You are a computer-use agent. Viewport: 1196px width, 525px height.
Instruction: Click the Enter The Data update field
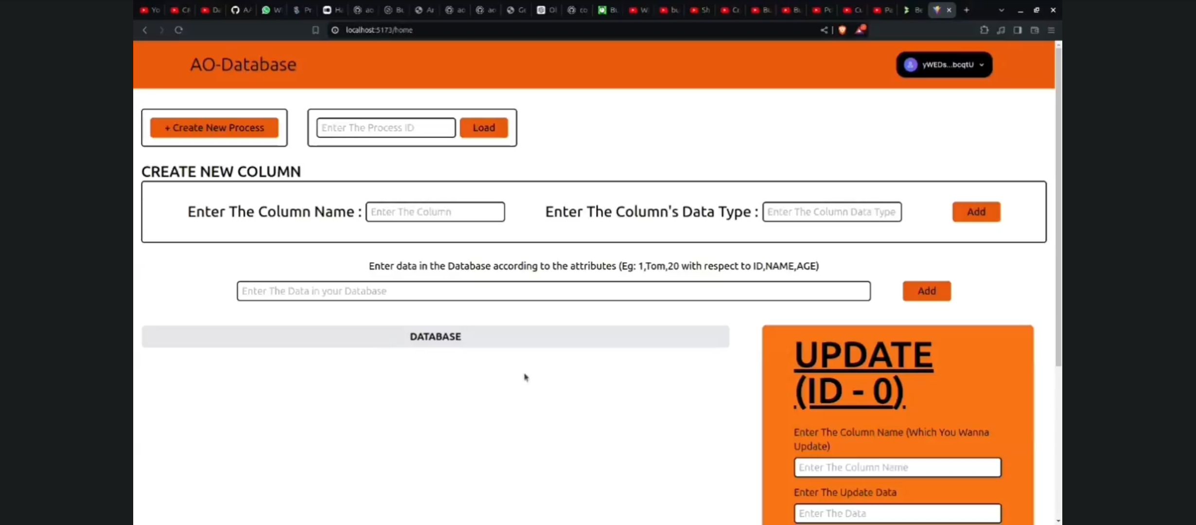898,513
